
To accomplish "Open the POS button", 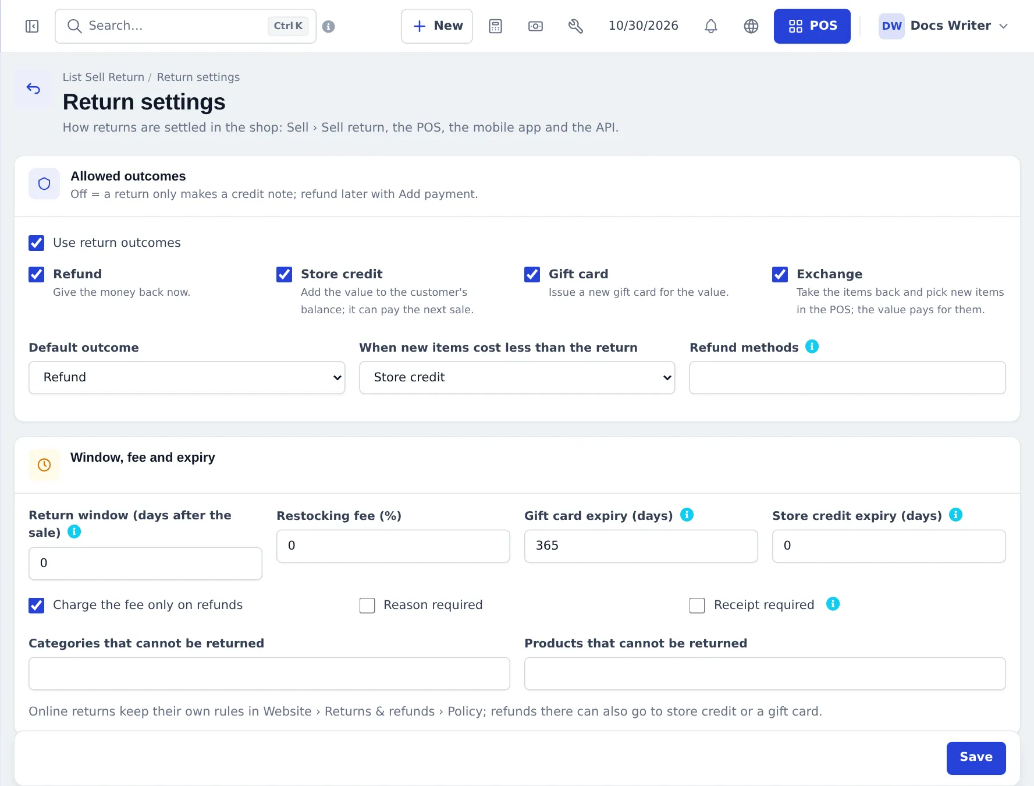I will (x=812, y=26).
